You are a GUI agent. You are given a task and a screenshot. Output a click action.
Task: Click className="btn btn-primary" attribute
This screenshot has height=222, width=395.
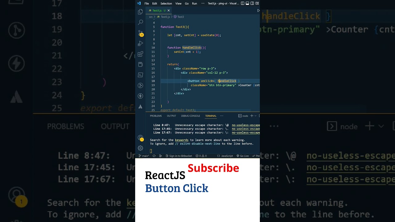(213, 85)
